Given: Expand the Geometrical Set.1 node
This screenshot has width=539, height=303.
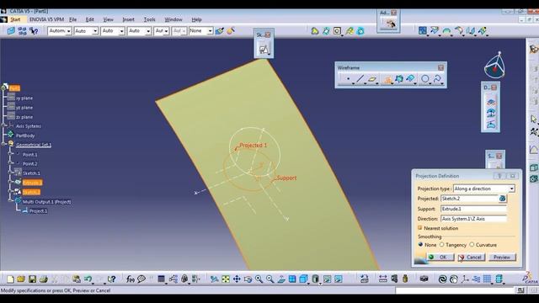Looking at the screenshot, I should pos(4,144).
